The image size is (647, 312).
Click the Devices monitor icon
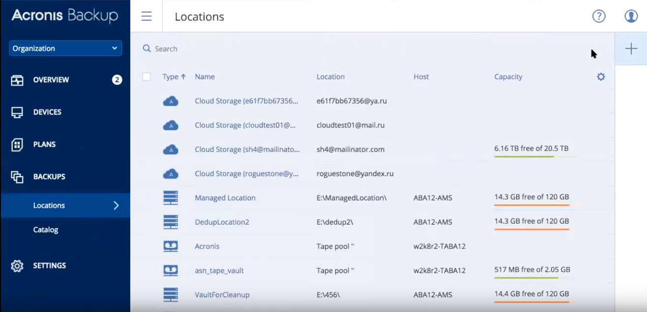point(17,112)
